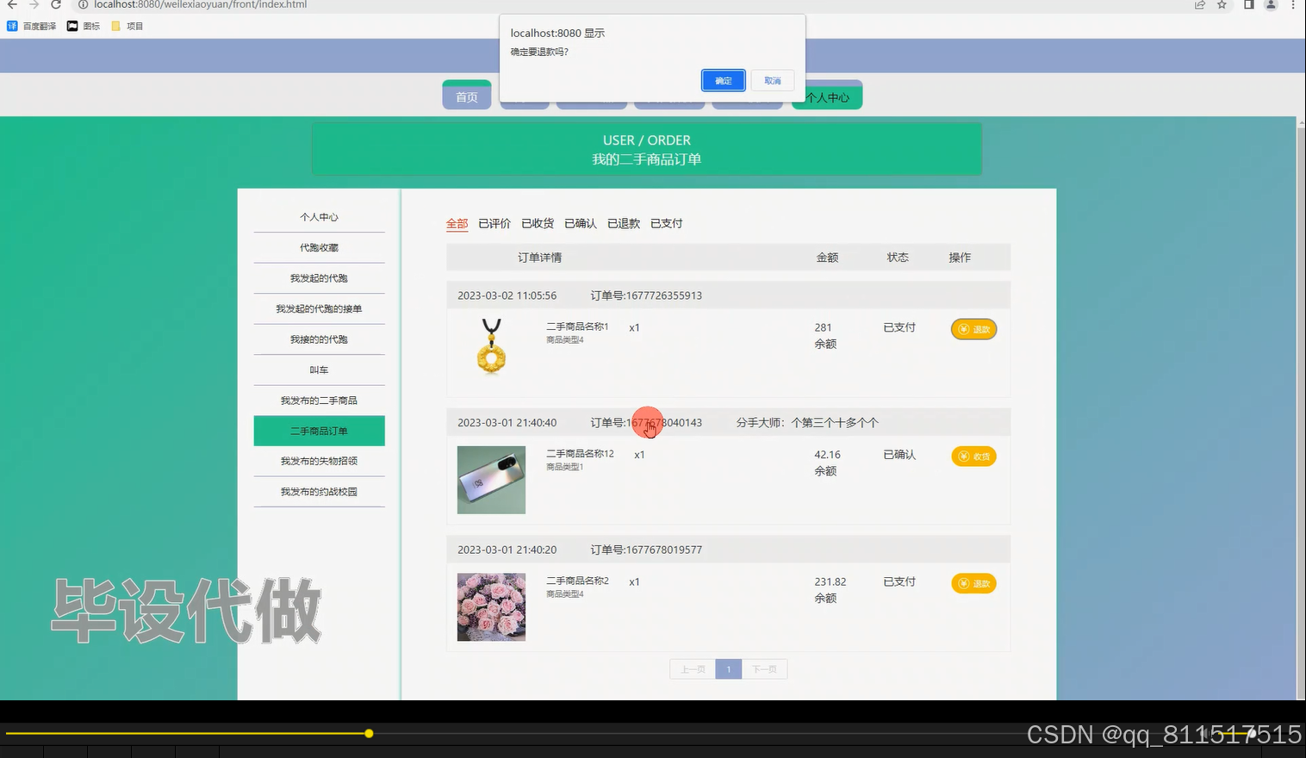1306x758 pixels.
Task: Click the flower product thumbnail on order 1677678019577
Action: [x=491, y=606]
